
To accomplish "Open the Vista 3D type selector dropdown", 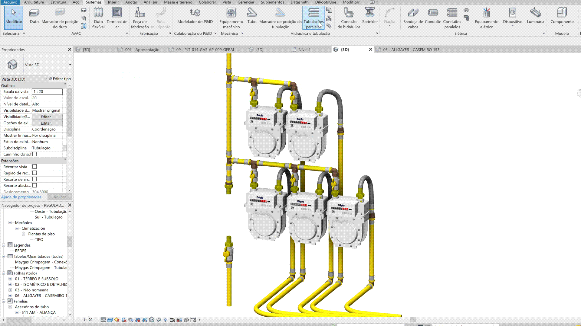I will click(70, 65).
